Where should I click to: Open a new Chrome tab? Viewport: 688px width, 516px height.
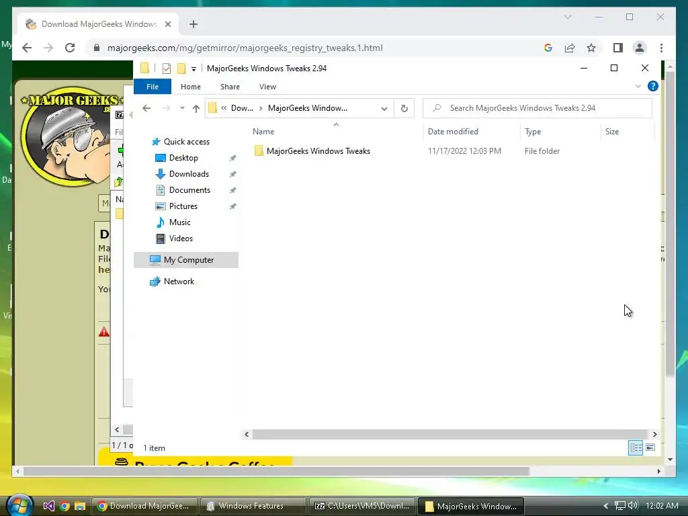pos(193,24)
